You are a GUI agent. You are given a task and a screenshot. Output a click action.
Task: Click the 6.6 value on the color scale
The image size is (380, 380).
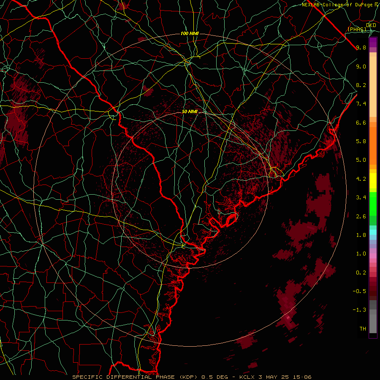(361, 122)
